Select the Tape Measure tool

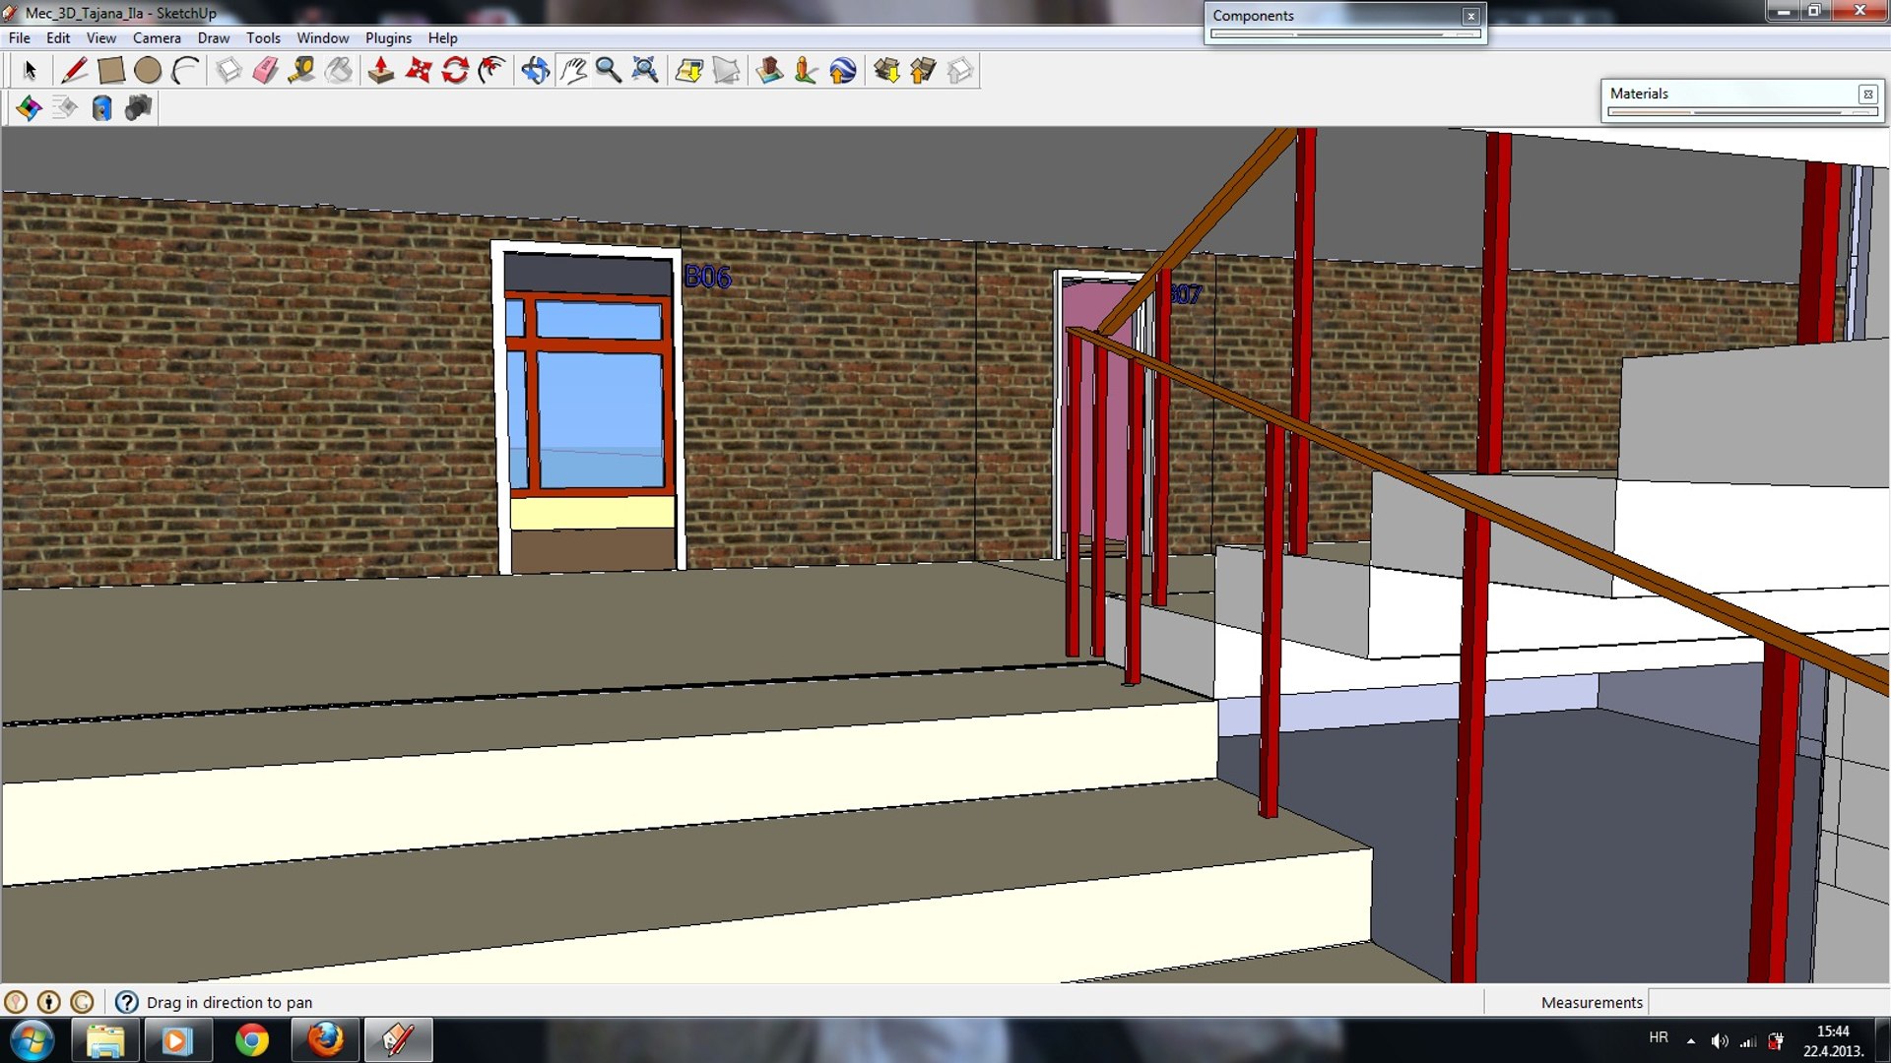(301, 70)
